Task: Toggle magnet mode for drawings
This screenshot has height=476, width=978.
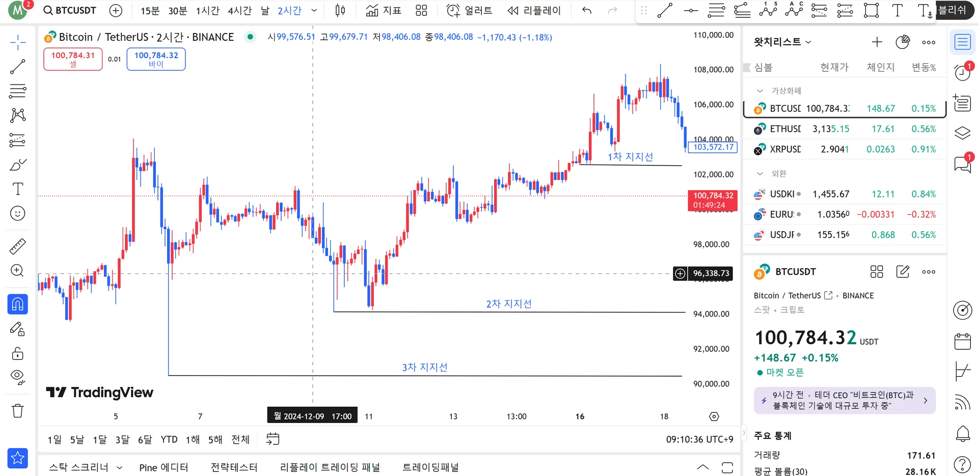Action: point(18,304)
